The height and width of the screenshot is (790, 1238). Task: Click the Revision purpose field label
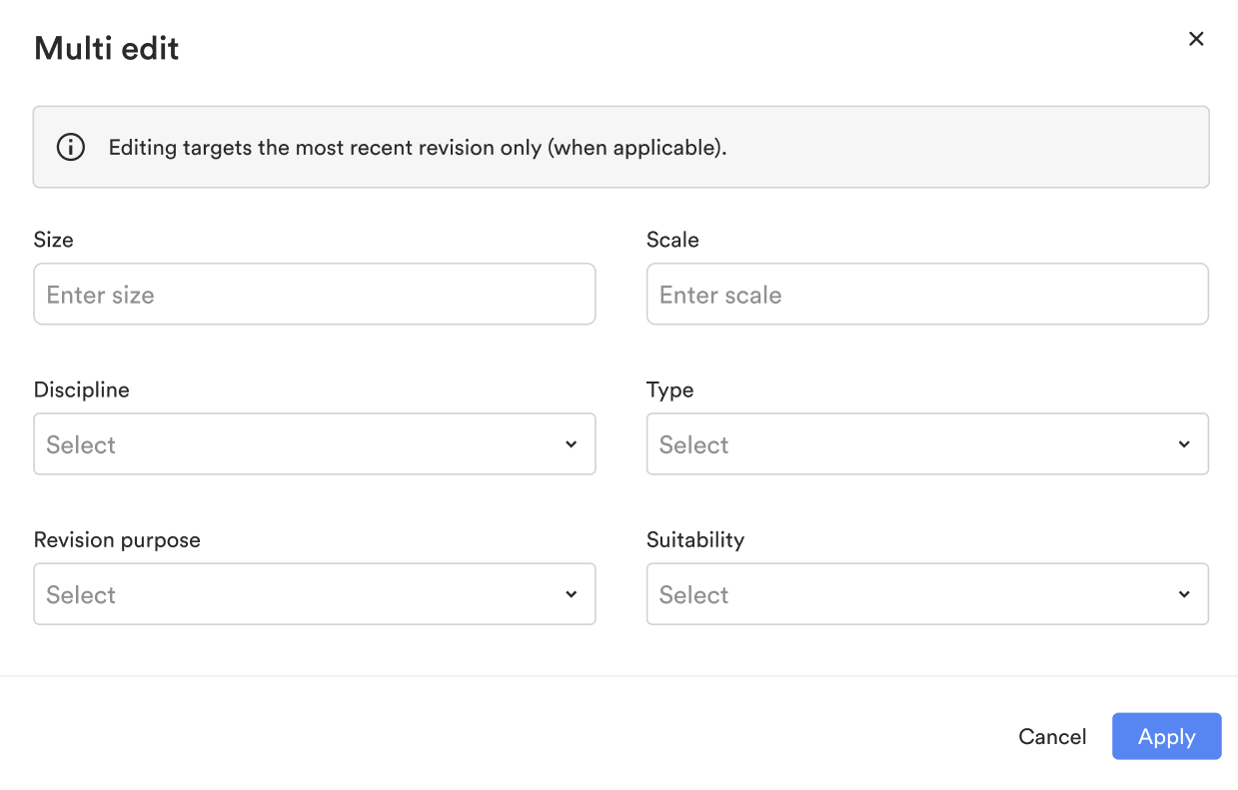point(117,539)
